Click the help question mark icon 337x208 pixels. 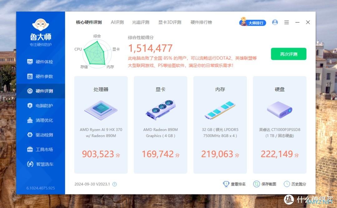(115, 184)
